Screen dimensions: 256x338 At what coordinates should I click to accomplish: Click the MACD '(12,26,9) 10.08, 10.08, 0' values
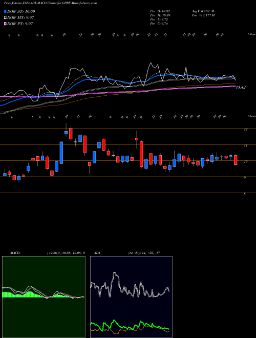pyautogui.click(x=66, y=253)
